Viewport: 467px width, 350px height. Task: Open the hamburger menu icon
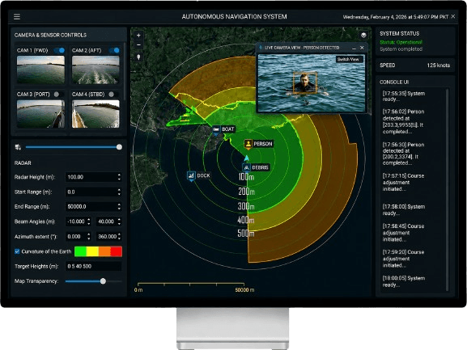[17, 17]
